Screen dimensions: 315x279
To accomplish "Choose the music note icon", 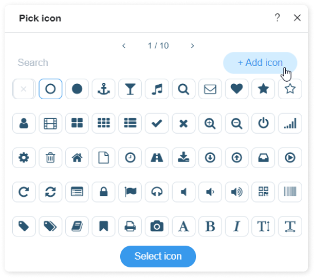I will tap(157, 89).
